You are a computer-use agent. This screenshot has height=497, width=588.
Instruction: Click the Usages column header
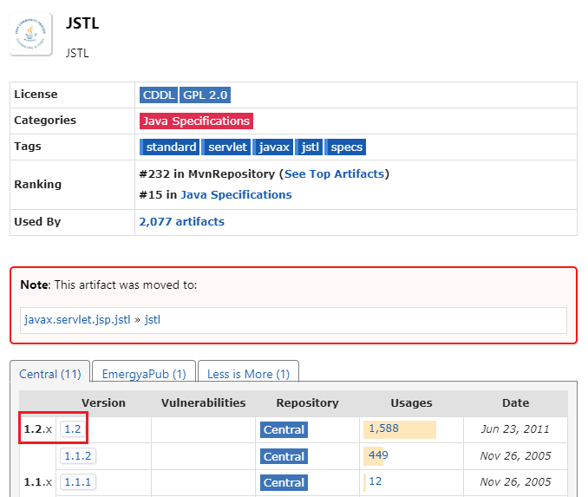point(411,402)
